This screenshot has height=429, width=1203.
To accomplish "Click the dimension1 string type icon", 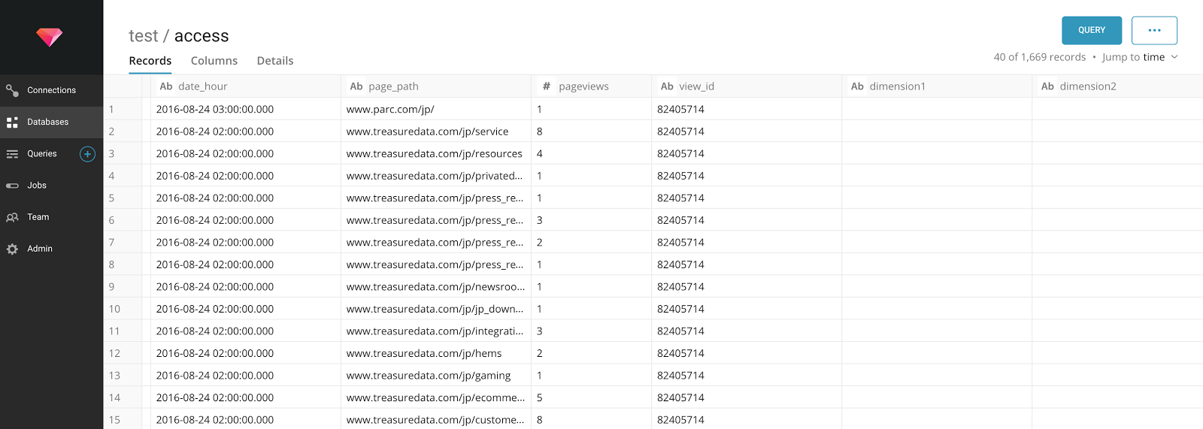I will click(857, 86).
